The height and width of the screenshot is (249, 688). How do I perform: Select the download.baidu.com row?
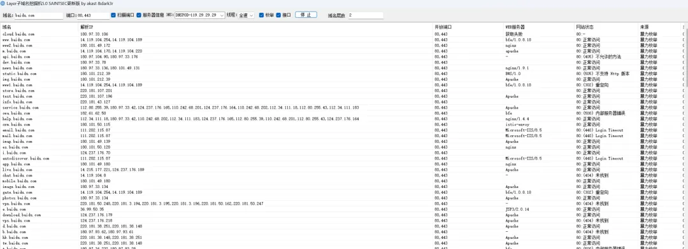pyautogui.click(x=342, y=215)
